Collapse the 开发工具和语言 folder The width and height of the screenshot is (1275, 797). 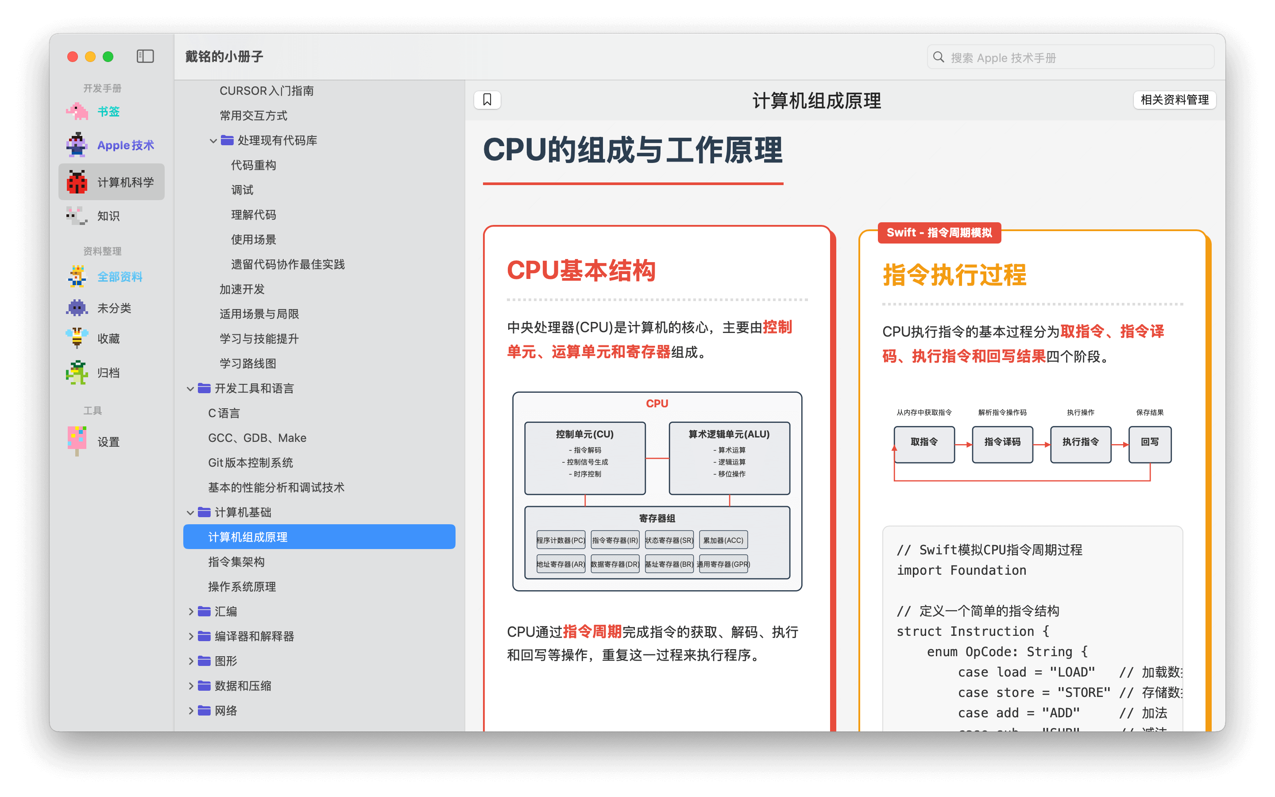[x=190, y=389]
